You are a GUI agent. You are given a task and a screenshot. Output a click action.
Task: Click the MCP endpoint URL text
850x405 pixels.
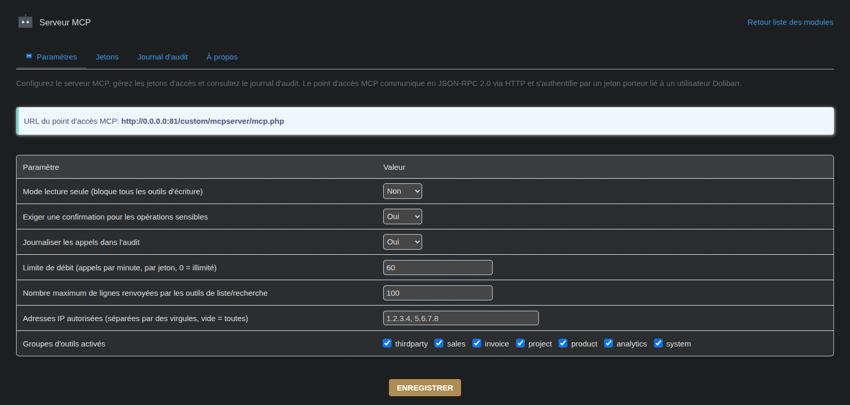[203, 121]
